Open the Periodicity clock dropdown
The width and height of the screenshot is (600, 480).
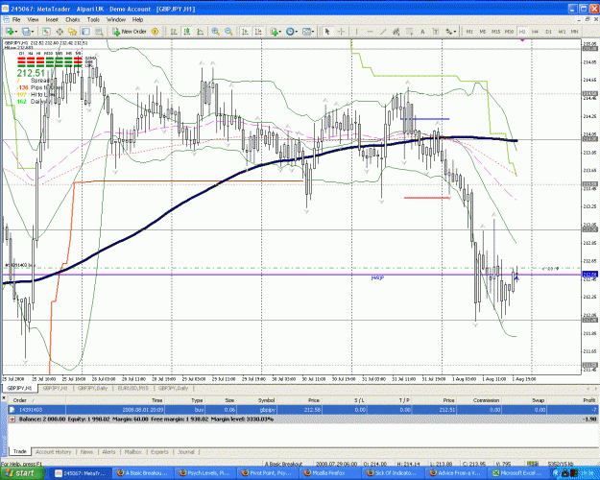292,32
